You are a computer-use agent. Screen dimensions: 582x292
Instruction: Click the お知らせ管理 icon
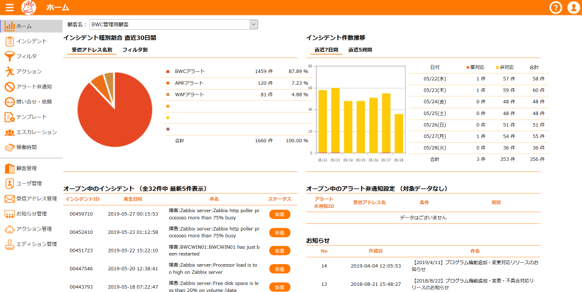(10, 213)
